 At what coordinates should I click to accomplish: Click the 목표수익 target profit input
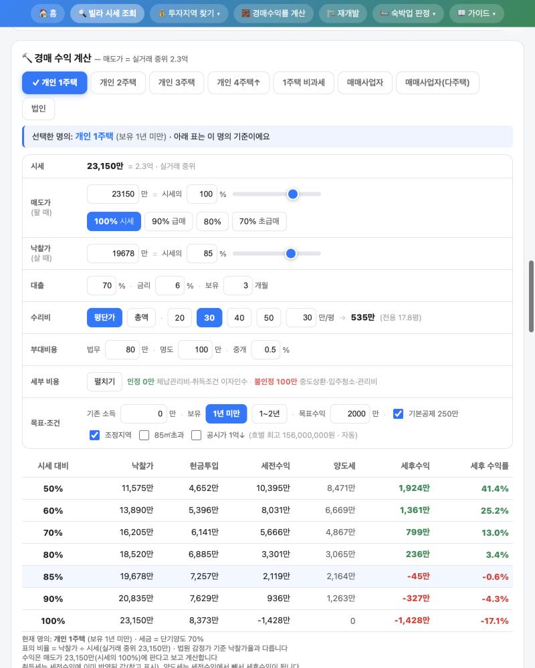350,413
